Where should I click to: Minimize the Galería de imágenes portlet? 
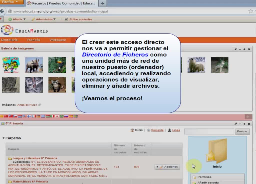click(240, 49)
